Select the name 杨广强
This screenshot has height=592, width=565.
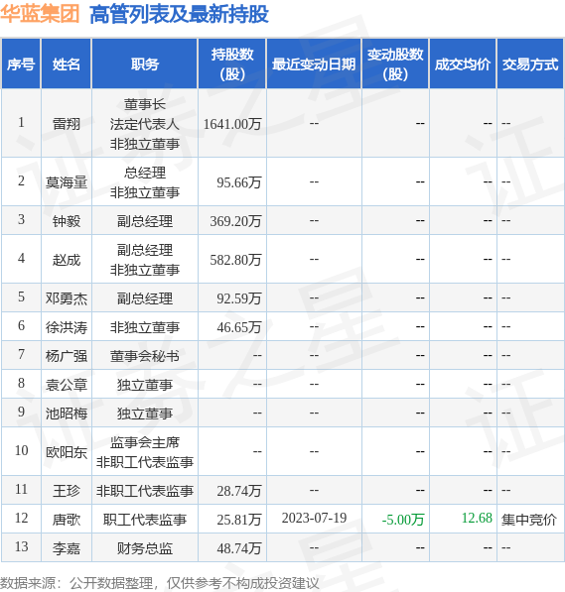pyautogui.click(x=67, y=356)
